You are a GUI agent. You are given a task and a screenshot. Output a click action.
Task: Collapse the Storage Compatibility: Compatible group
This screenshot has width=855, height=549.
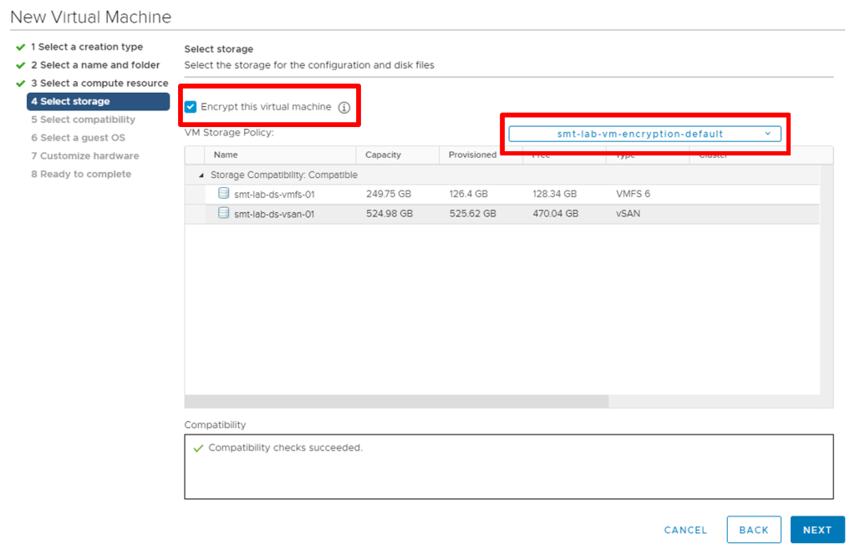pos(201,175)
